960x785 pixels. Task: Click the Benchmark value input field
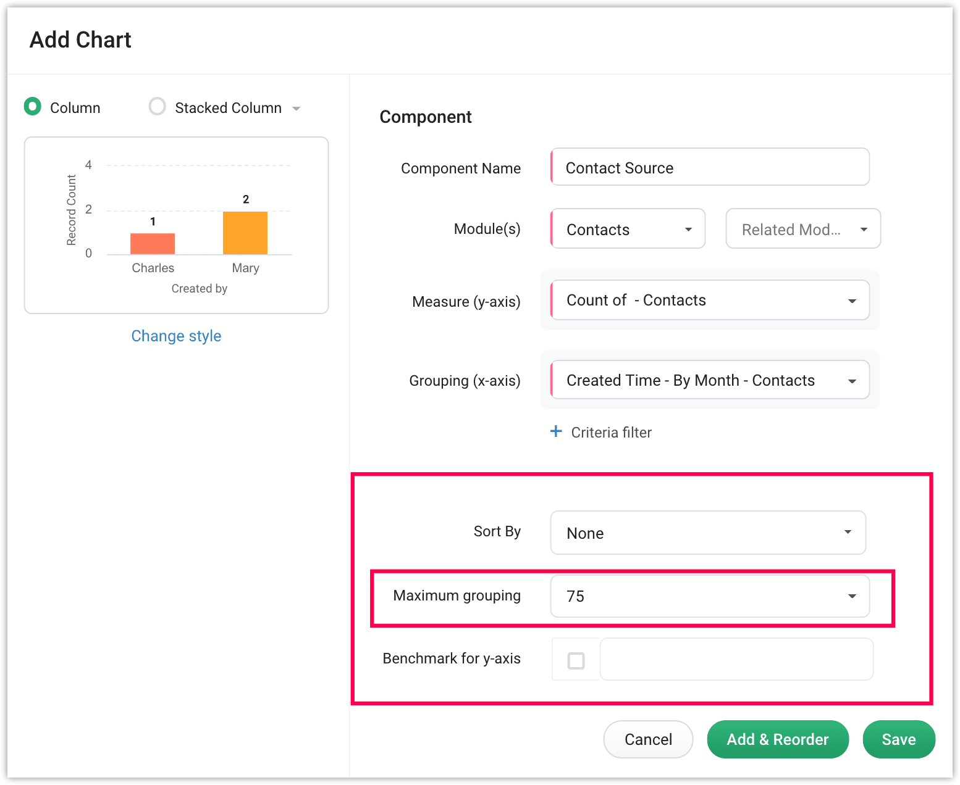click(x=736, y=660)
